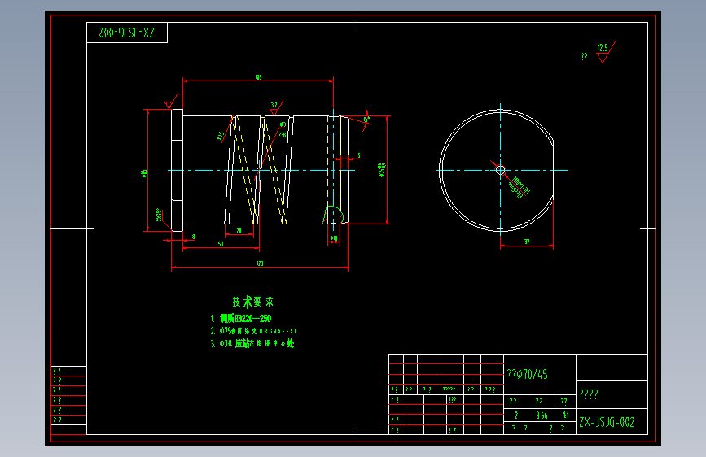Pick the 8 flange thickness dimension
The image size is (706, 457).
193,237
